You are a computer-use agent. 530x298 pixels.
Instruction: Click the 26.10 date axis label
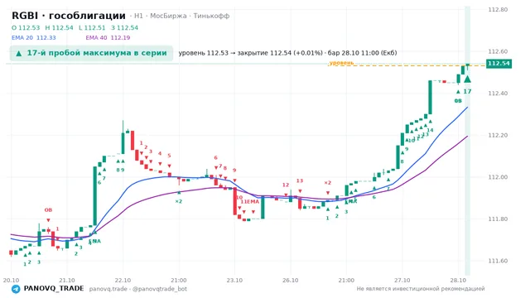pyautogui.click(x=291, y=281)
